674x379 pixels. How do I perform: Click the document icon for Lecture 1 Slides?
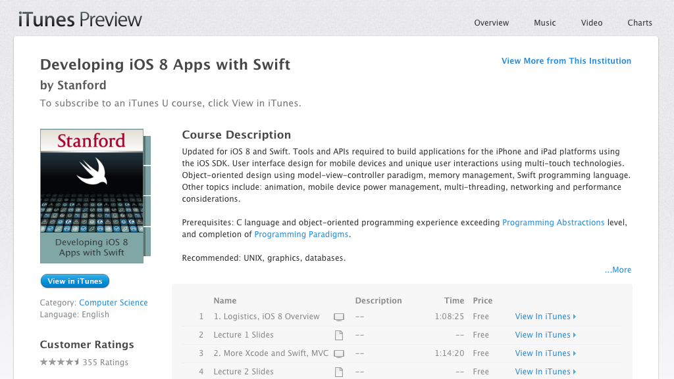pyautogui.click(x=339, y=335)
